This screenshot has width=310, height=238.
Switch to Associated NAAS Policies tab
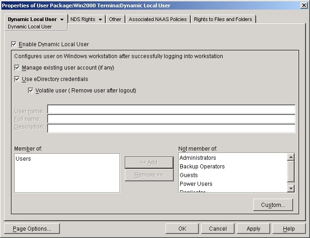(x=158, y=19)
